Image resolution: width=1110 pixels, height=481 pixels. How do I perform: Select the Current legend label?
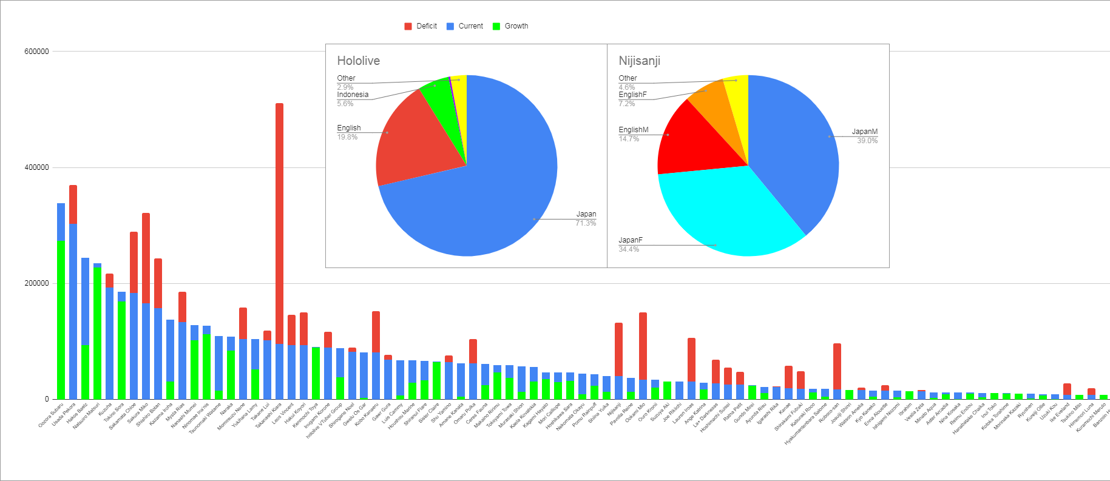[471, 26]
